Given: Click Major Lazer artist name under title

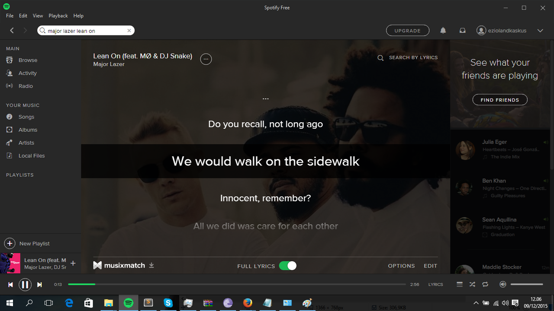Looking at the screenshot, I should 109,64.
